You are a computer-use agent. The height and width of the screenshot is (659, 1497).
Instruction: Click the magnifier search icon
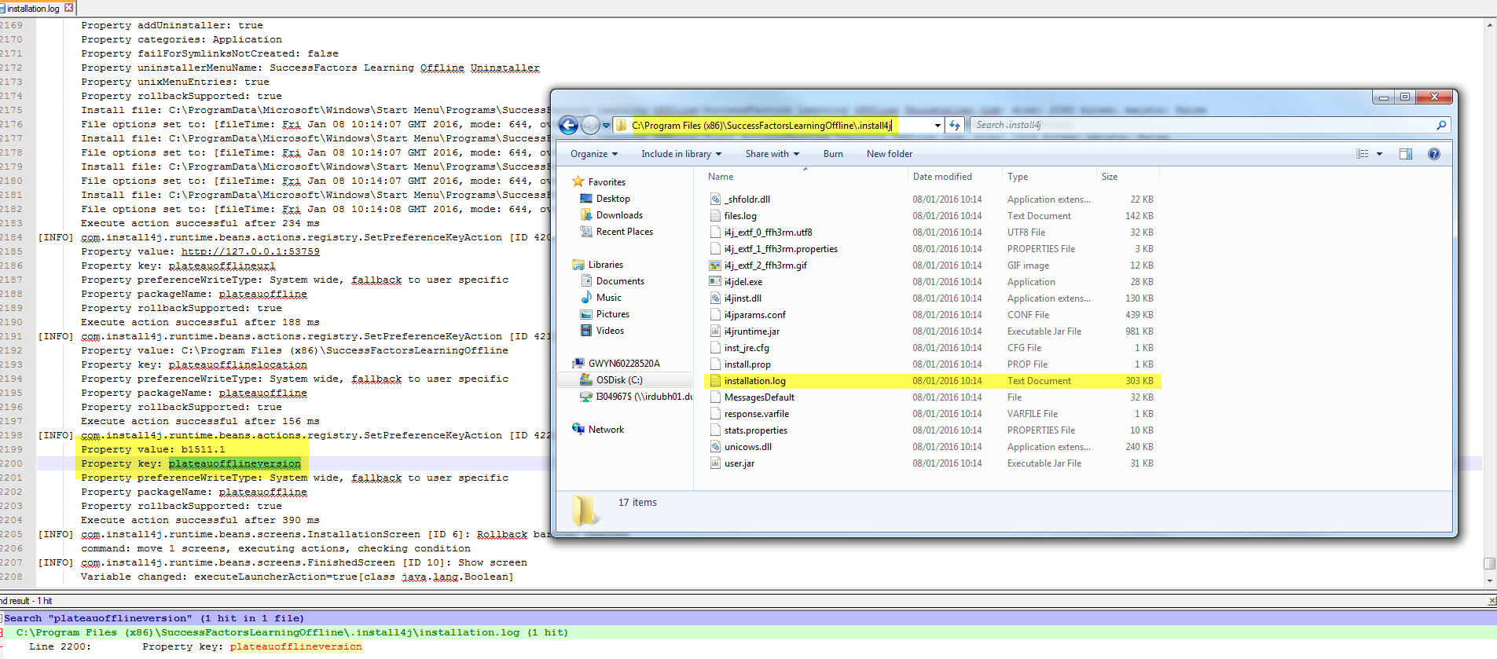1441,125
